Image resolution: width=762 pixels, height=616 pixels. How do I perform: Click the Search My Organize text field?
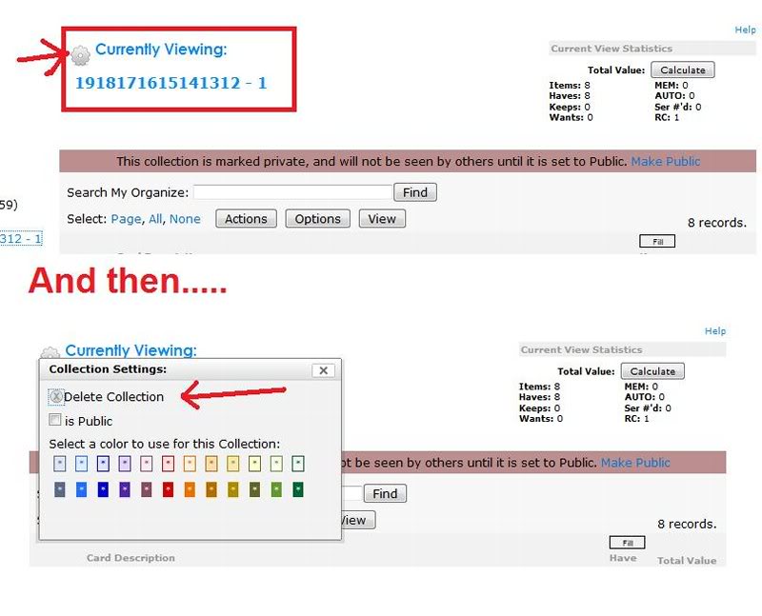point(292,192)
